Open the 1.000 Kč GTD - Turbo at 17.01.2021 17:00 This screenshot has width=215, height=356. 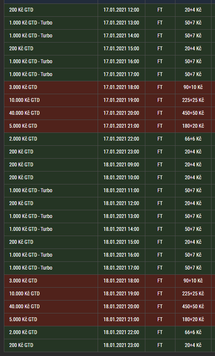(x=31, y=74)
